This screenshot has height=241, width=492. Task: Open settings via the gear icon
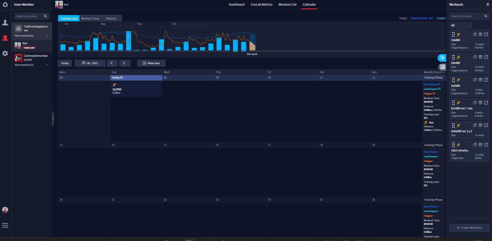5,53
